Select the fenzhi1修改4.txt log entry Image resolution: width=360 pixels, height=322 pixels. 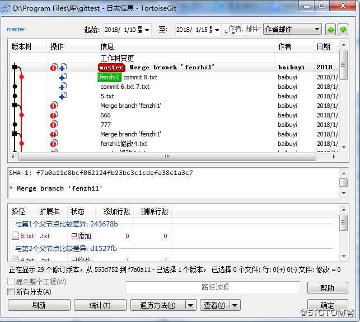(174, 144)
